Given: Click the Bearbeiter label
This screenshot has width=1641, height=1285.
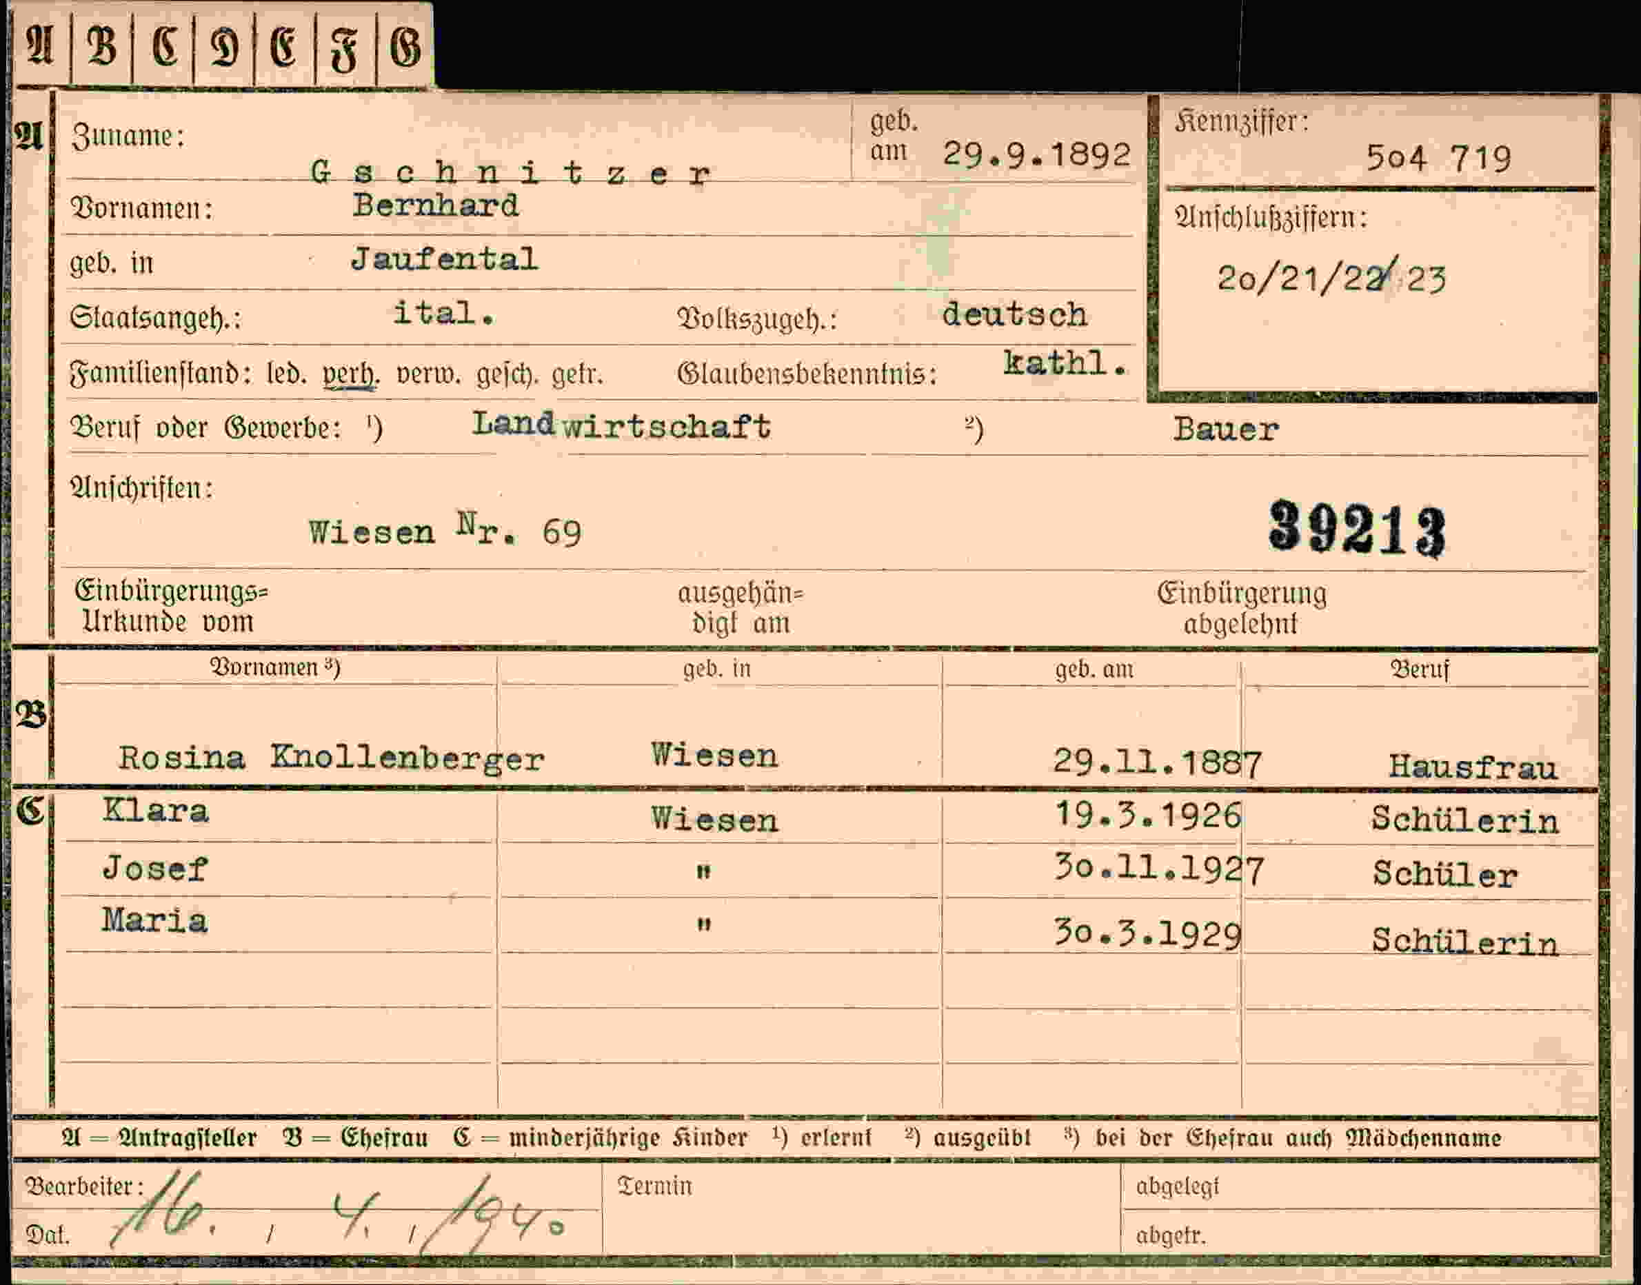Looking at the screenshot, I should tap(84, 1186).
